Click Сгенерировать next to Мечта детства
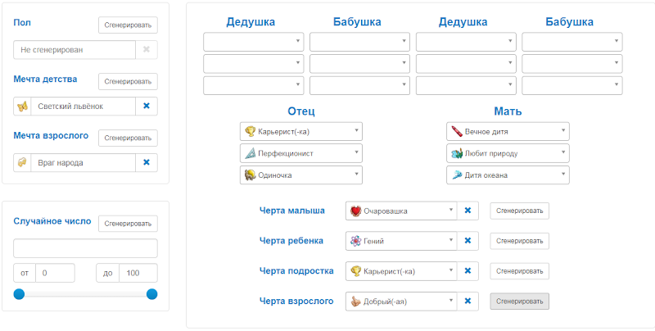 [x=128, y=81]
